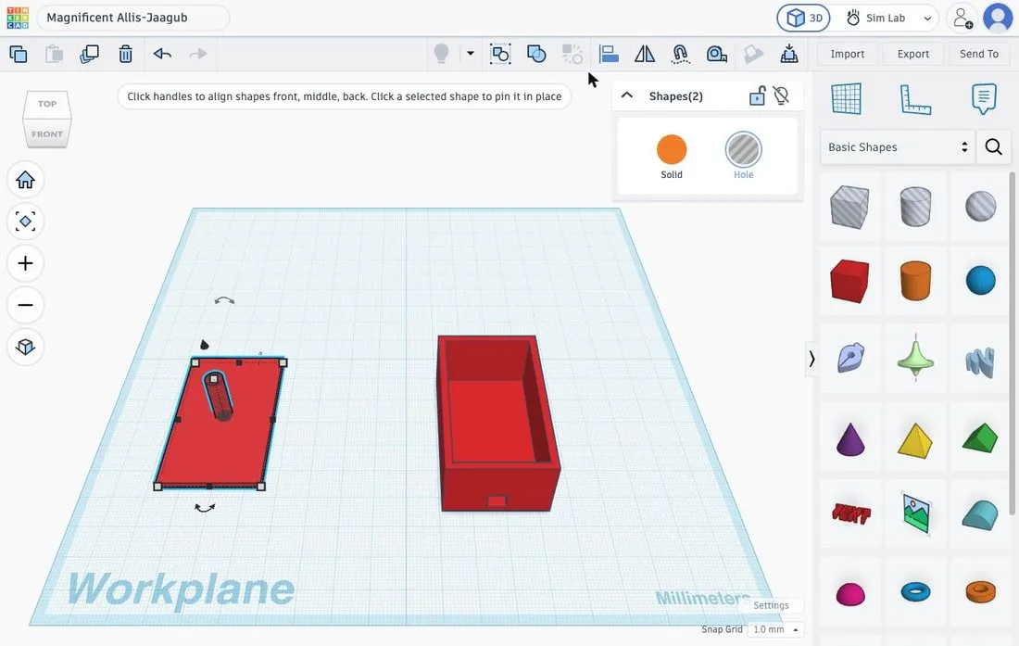Toggle the show all lightbulb in toolbar
This screenshot has width=1019, height=646.
tap(441, 54)
